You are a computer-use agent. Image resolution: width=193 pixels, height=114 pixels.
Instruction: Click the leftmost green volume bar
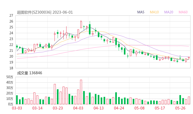pyautogui.click(x=17, y=100)
